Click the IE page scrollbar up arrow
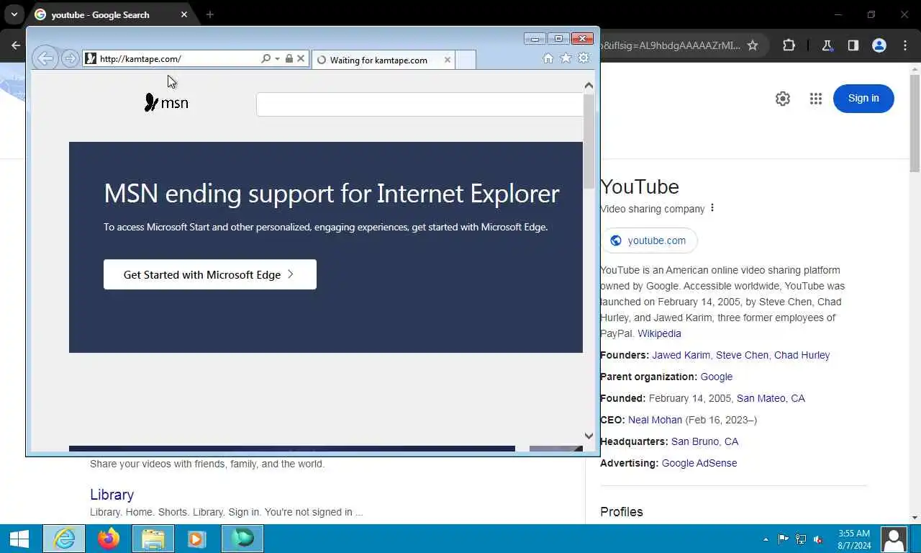This screenshot has height=553, width=921. pos(589,86)
